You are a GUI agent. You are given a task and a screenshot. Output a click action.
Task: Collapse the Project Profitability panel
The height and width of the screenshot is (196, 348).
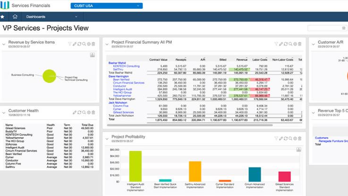107,139
